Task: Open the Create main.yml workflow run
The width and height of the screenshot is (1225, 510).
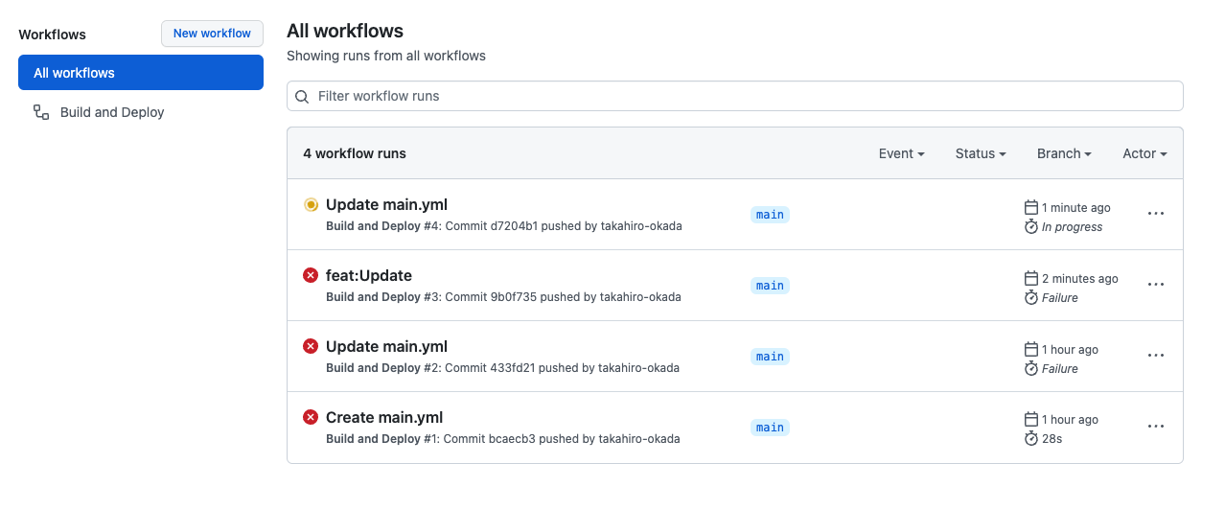Action: coord(384,417)
